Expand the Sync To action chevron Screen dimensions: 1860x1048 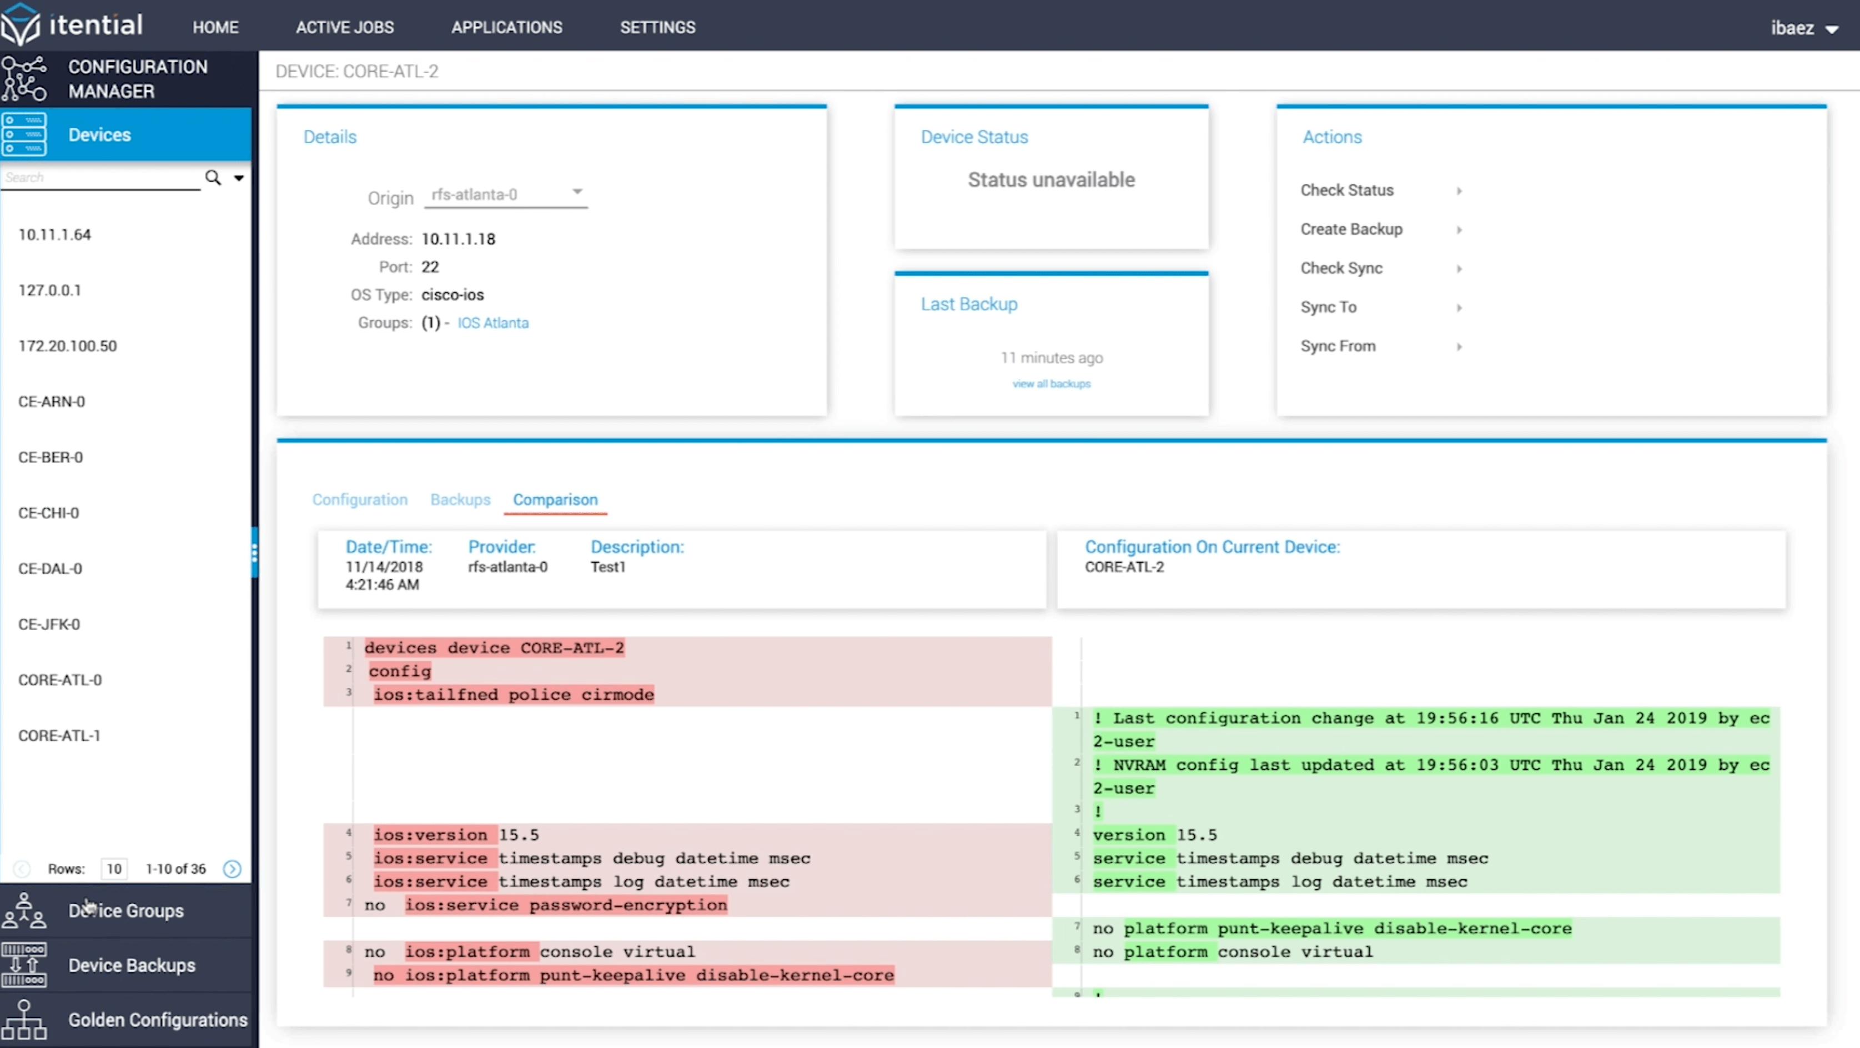(1460, 308)
